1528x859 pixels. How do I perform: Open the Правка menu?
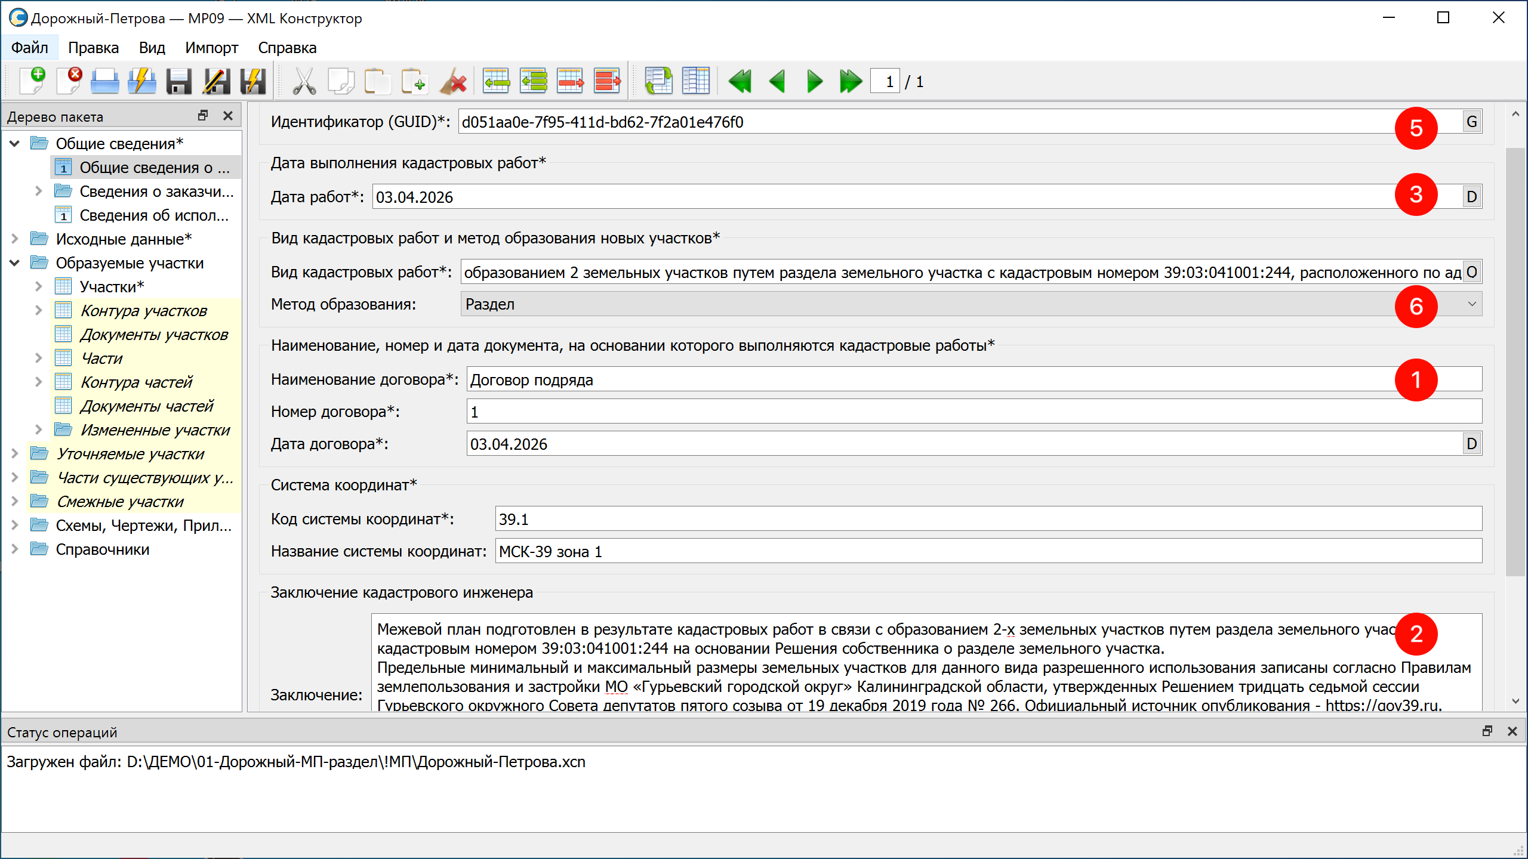[93, 48]
